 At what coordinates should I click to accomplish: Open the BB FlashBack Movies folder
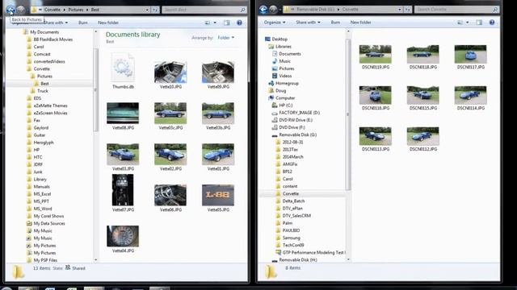coord(53,39)
